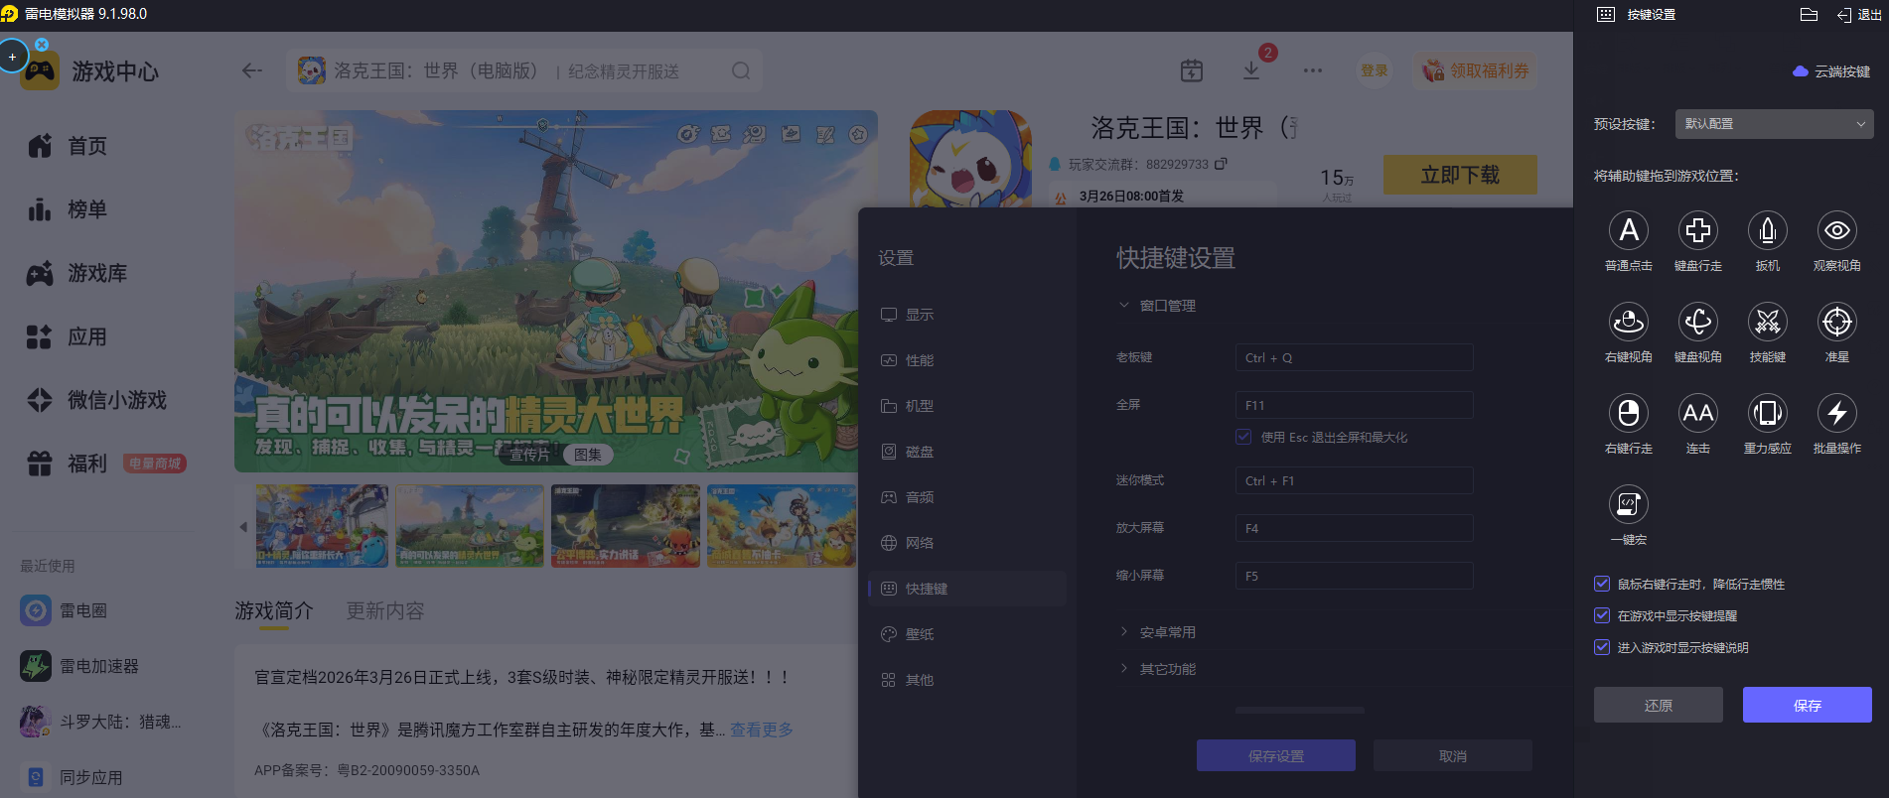Open 显示 settings category
The image size is (1889, 798).
966,315
